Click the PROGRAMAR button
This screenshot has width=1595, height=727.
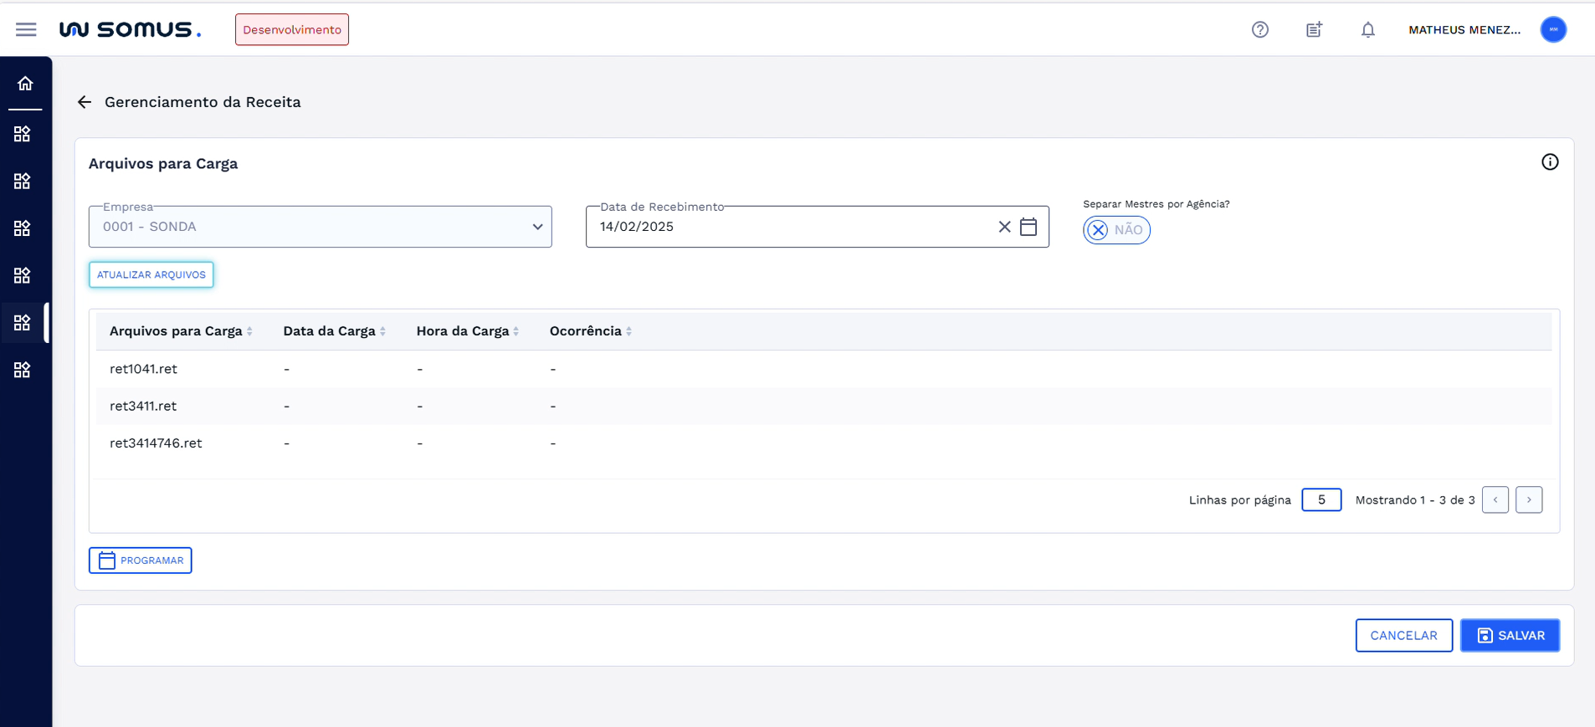141,561
